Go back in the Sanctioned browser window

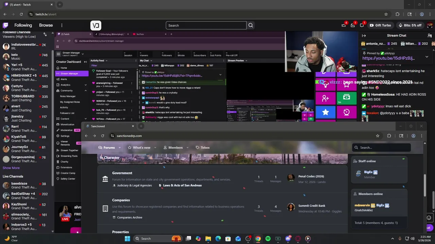86,136
